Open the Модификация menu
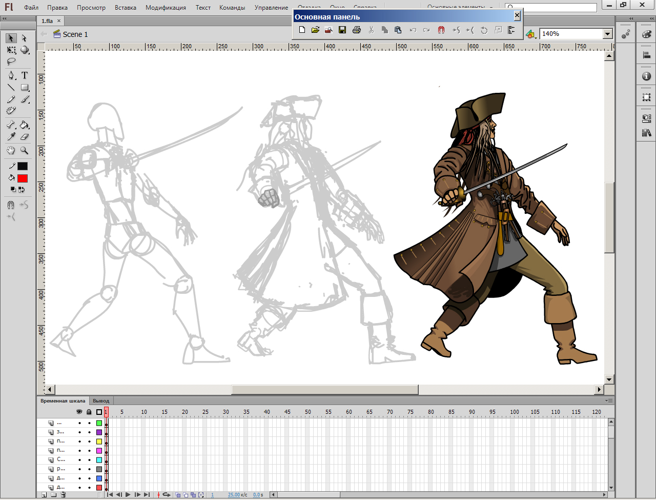The height and width of the screenshot is (500, 656). tap(166, 8)
